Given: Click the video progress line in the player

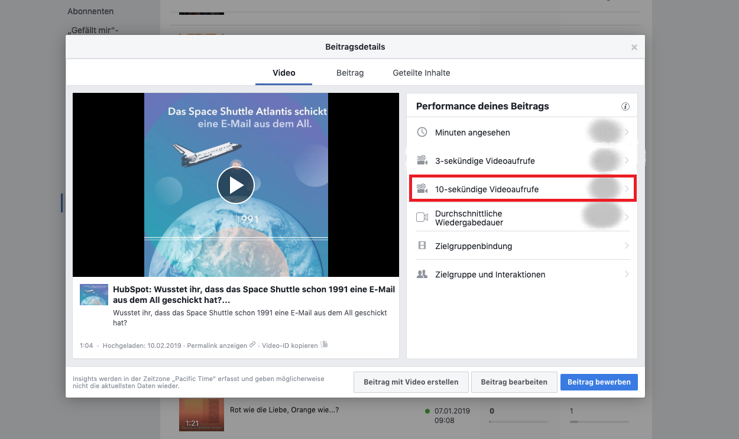Looking at the screenshot, I should pos(236,238).
